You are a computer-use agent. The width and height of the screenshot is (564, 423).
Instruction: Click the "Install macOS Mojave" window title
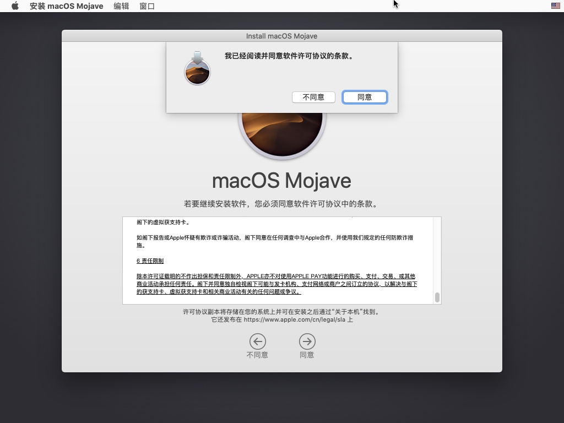(x=281, y=36)
